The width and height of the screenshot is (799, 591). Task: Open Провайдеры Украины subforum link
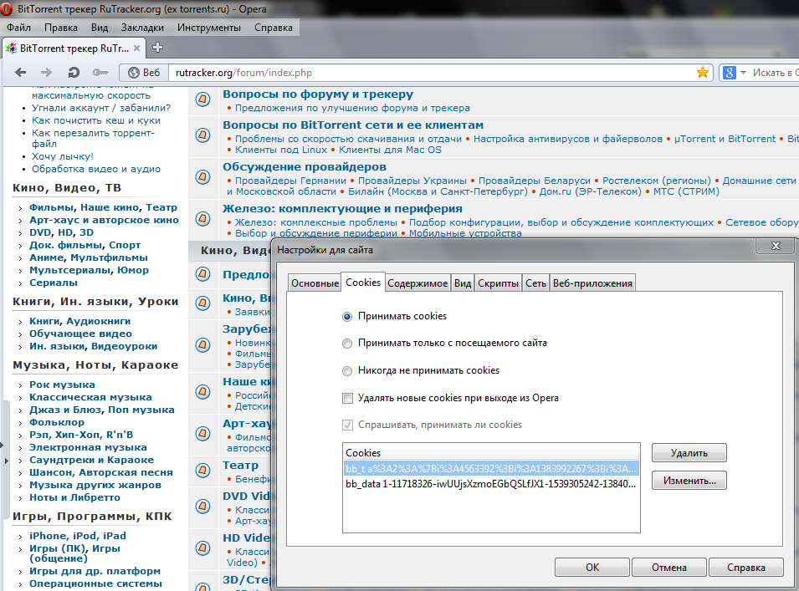(x=412, y=181)
